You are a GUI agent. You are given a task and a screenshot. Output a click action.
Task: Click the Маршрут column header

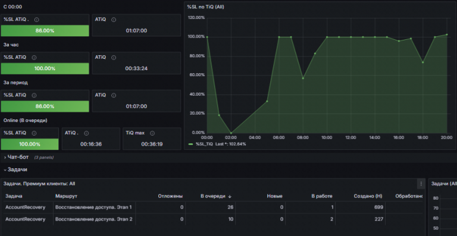tap(66, 196)
